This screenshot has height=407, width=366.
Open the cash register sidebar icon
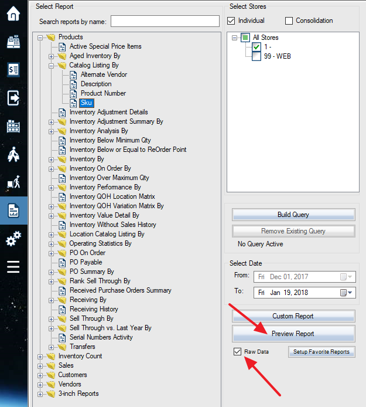[x=13, y=42]
